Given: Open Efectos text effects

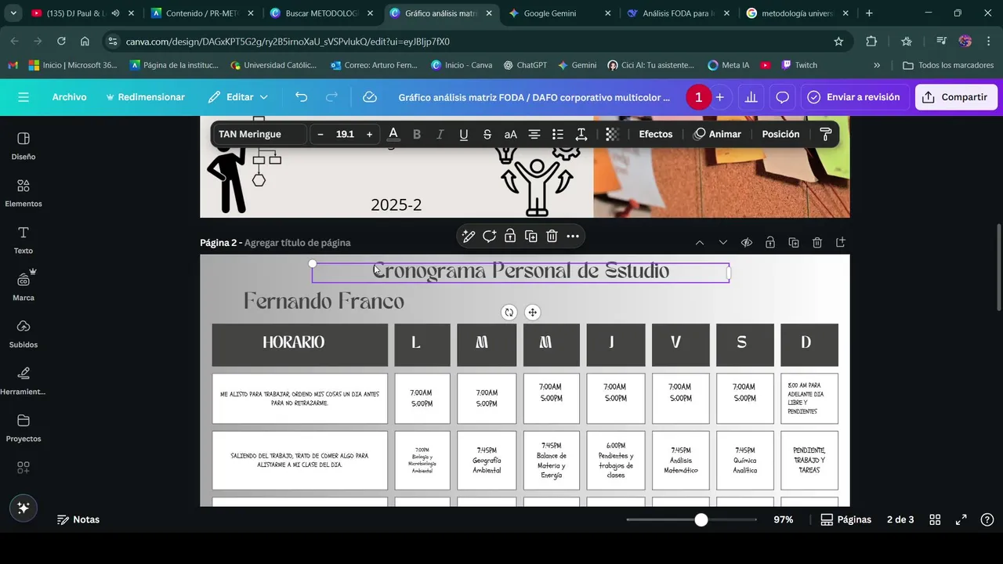Looking at the screenshot, I should [x=656, y=134].
